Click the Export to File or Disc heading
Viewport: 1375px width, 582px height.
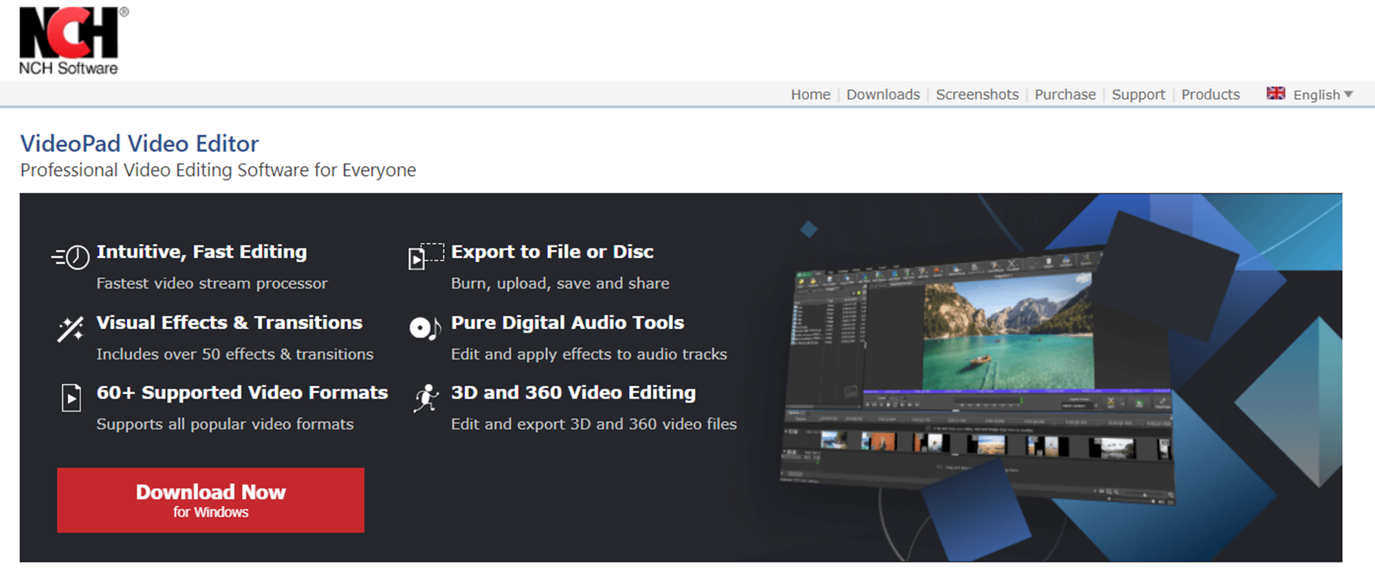(x=552, y=252)
